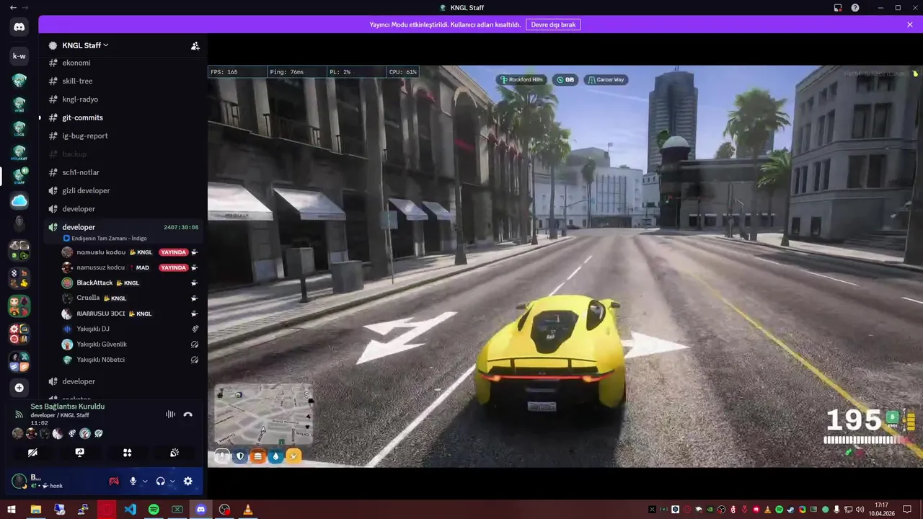Share your screen button
923x519 pixels.
coord(80,453)
